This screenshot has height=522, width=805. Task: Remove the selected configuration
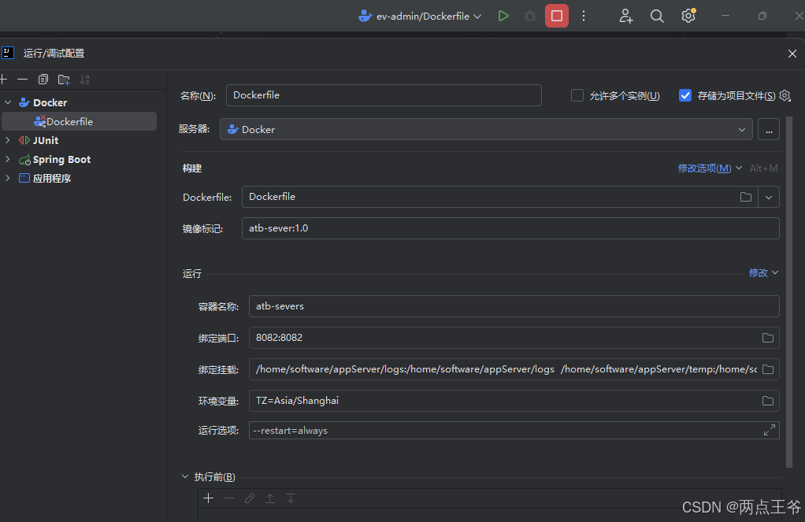22,79
